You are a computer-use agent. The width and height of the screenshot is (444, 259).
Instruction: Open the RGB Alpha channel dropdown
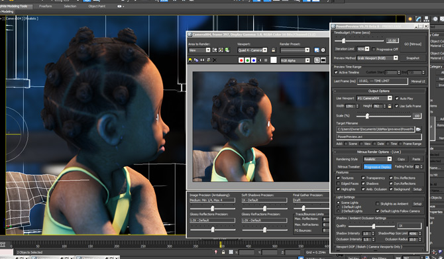coord(307,60)
